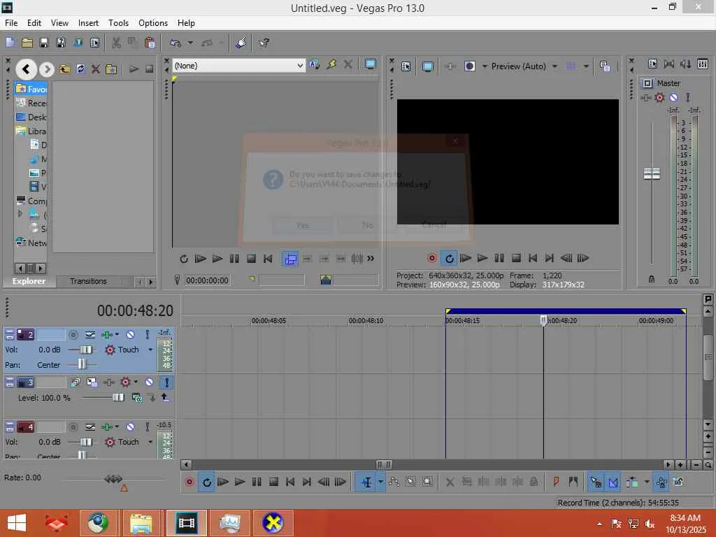
Task: Open track 2 automation mode Touch dropdown
Action: 150,350
